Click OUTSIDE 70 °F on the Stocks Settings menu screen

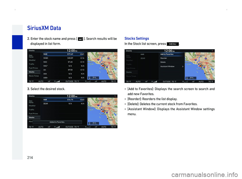point(170,81)
